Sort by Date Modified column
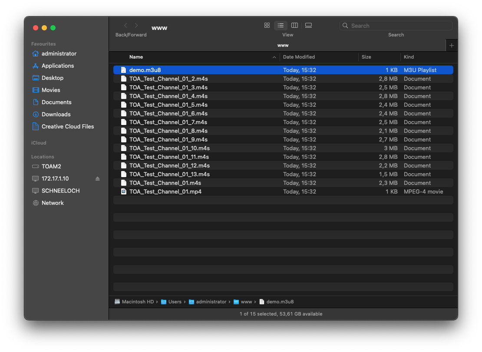This screenshot has width=482, height=352. pyautogui.click(x=299, y=57)
